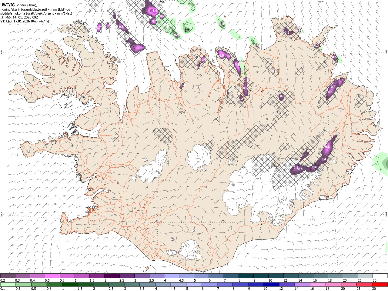This screenshot has width=388, height=291.
Task: Click the "(+67 h)" forecast offset text
Action: pos(43,21)
